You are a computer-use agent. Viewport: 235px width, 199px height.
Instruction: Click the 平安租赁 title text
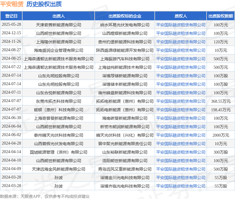coord(12,4)
